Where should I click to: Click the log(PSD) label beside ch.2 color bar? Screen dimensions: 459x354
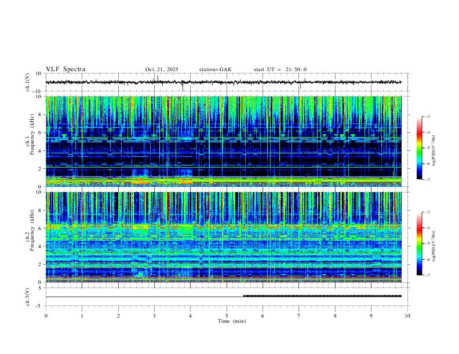click(x=434, y=246)
